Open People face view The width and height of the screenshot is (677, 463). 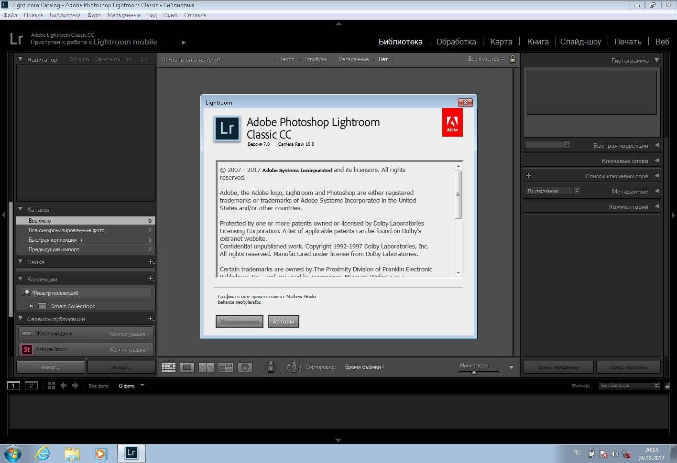click(245, 367)
